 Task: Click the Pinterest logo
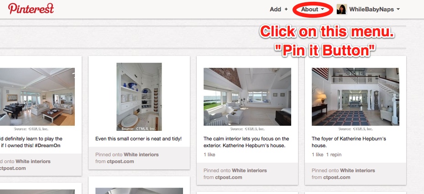click(x=31, y=9)
